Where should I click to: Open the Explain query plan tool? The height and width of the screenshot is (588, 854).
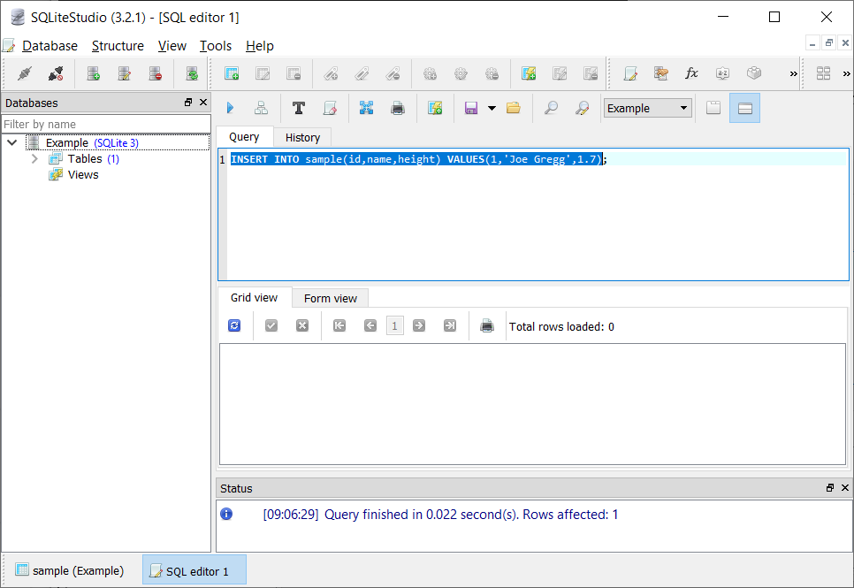[261, 107]
